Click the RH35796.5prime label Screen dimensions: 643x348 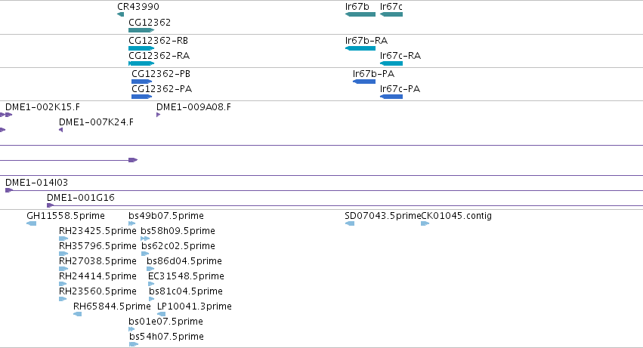(97, 246)
